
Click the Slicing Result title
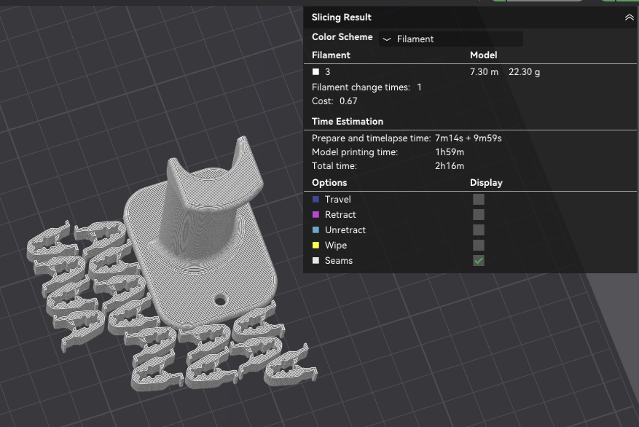click(x=342, y=17)
